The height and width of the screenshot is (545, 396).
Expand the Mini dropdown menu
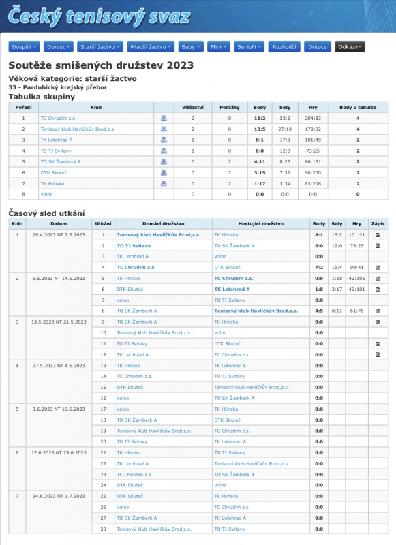tap(218, 47)
